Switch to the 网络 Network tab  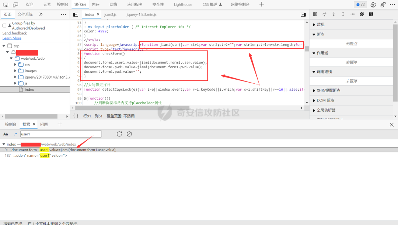pyautogui.click(x=114, y=4)
